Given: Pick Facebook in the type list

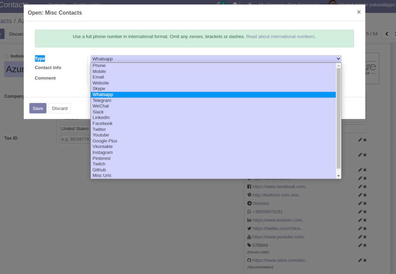Looking at the screenshot, I should point(213,123).
